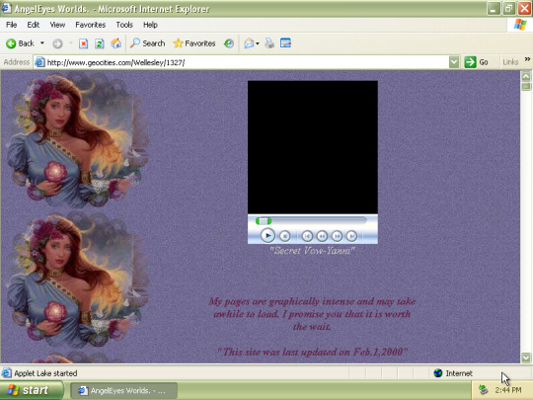Viewport: 533px width, 400px height.
Task: Click the "last updated on Feb.1,2000" text
Action: pyautogui.click(x=312, y=352)
